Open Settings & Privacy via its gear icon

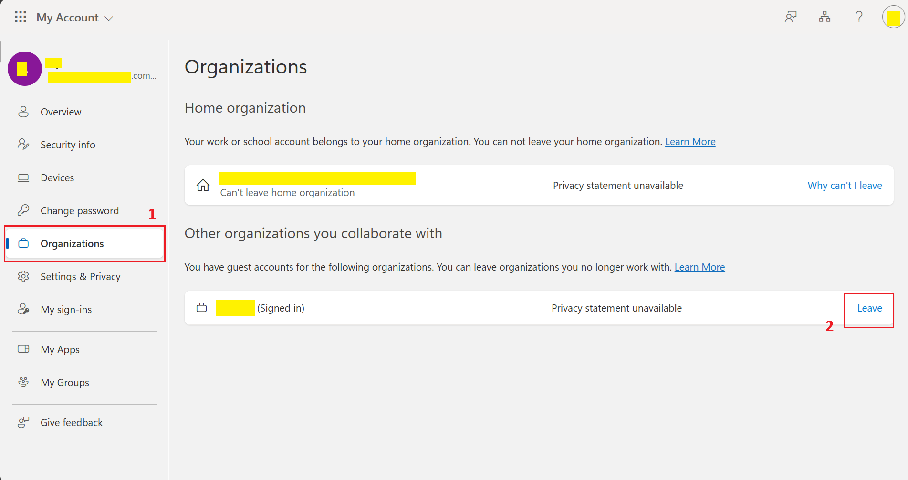[x=23, y=276]
